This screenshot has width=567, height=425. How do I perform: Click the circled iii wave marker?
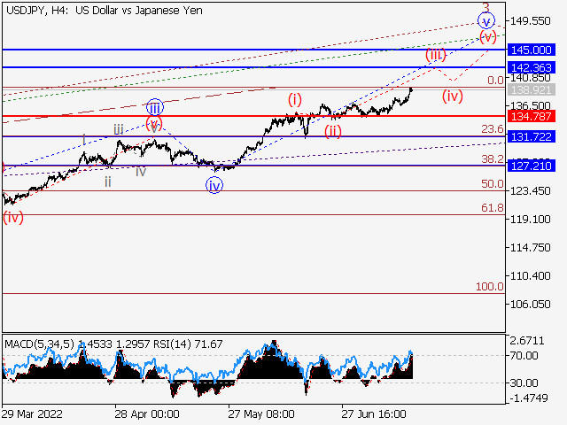pyautogui.click(x=154, y=107)
